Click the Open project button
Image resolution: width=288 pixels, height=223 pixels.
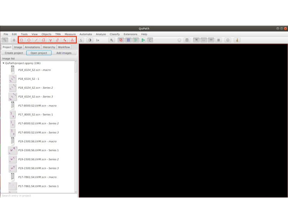(x=39, y=53)
